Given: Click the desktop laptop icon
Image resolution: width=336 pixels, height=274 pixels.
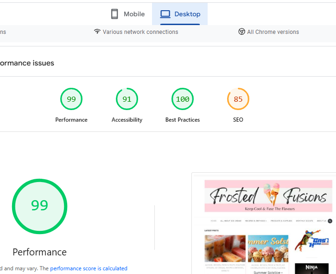Looking at the screenshot, I should (x=165, y=14).
